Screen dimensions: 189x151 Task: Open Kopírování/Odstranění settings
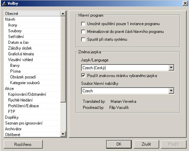click(32, 94)
